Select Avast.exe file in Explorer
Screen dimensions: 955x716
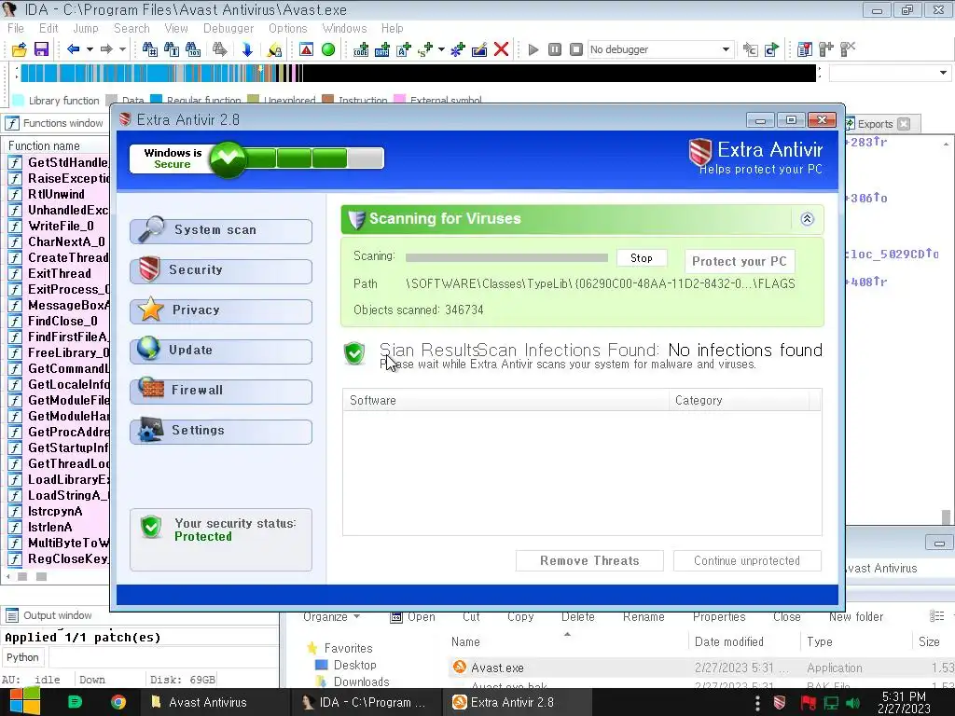497,668
